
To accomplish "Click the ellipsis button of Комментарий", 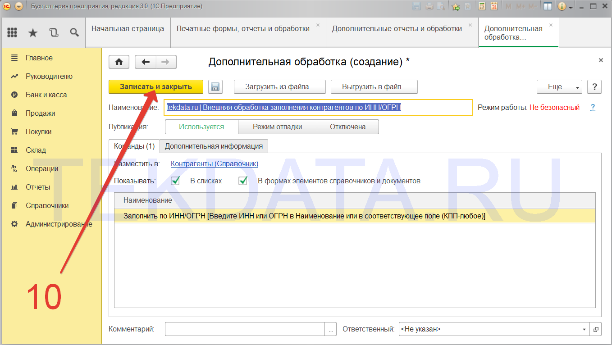I will [331, 329].
